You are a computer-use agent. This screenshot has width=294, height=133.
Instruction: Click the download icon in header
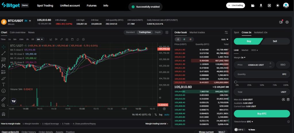click(x=261, y=5)
